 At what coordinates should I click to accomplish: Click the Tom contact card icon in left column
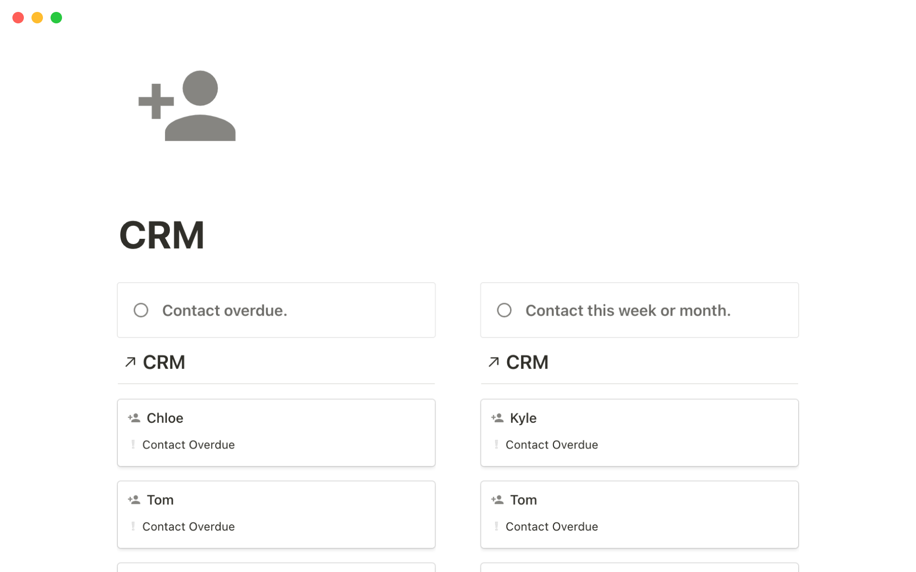pyautogui.click(x=135, y=500)
